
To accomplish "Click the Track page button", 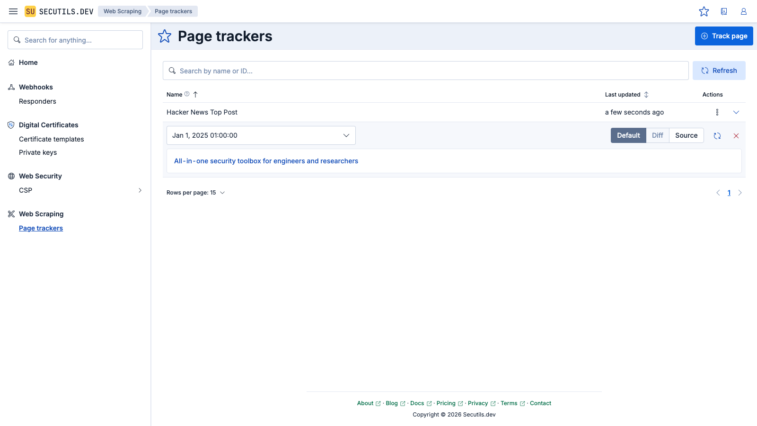I will [x=724, y=36].
